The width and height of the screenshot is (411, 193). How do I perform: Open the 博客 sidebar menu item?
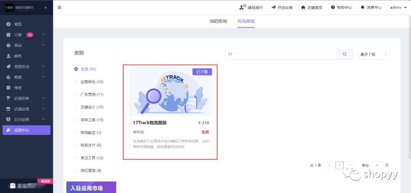coord(27,88)
